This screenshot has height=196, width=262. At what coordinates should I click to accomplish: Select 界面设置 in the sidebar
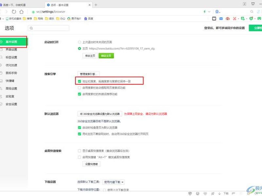[11, 50]
